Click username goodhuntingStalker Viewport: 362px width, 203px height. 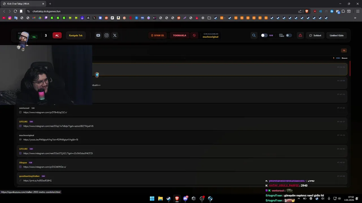point(29,176)
